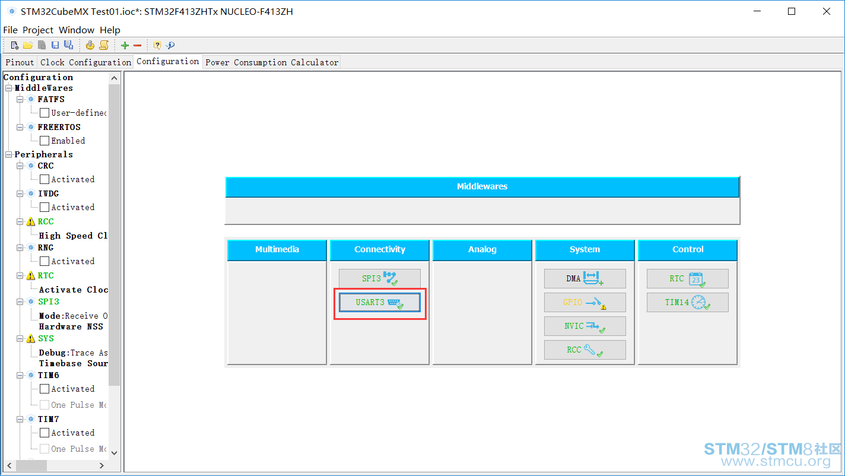
Task: Click the blue cube icon beside CRC
Action: click(31, 166)
